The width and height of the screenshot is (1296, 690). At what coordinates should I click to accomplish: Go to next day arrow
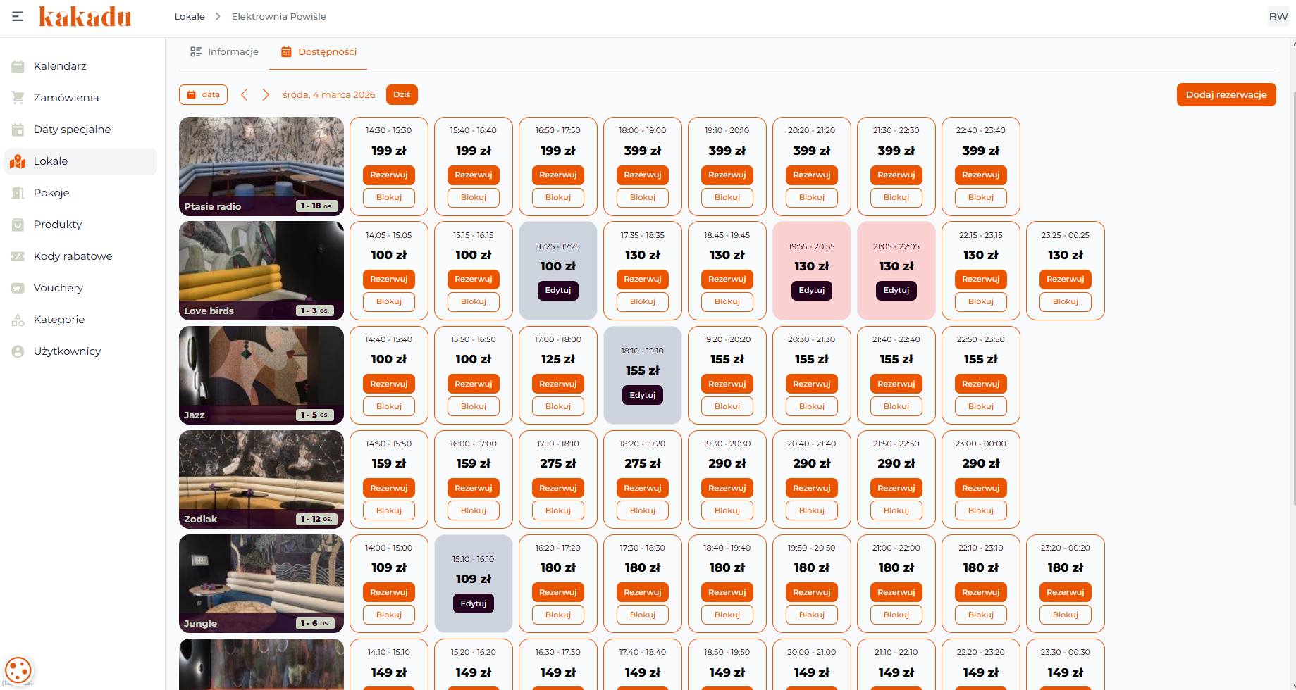266,94
